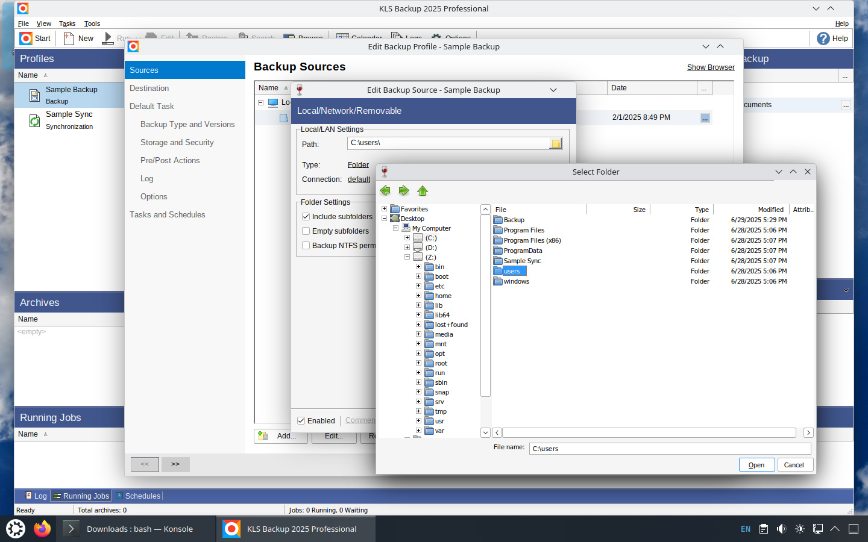Go up one folder level with green up arrow
Viewport: 868px width, 542px height.
423,191
